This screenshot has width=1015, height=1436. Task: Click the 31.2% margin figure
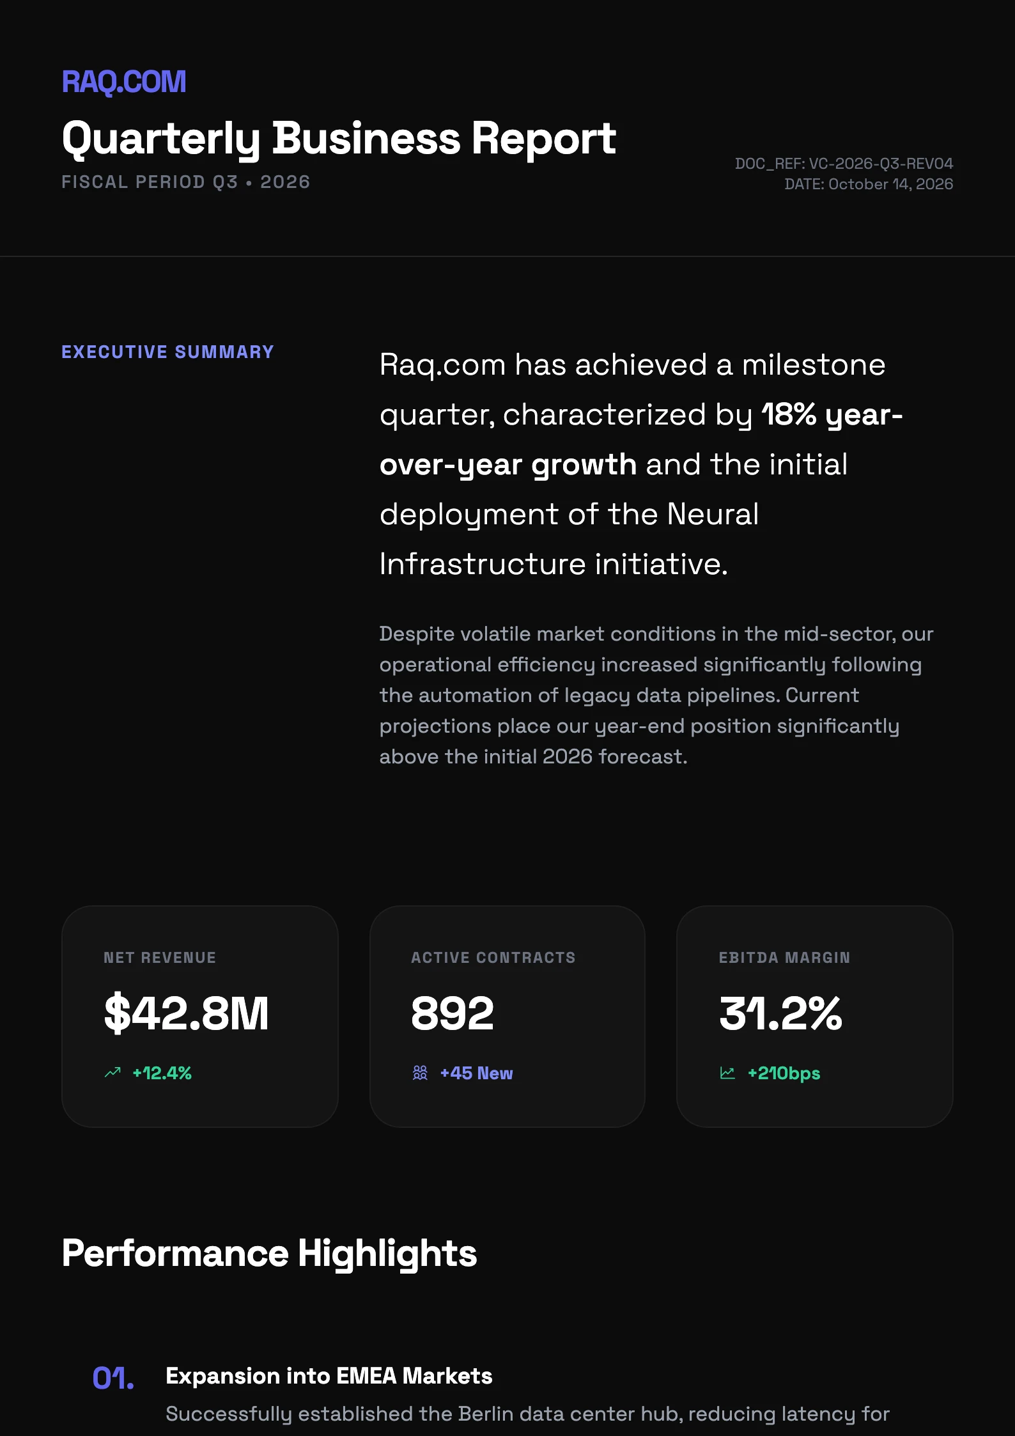(x=780, y=1013)
